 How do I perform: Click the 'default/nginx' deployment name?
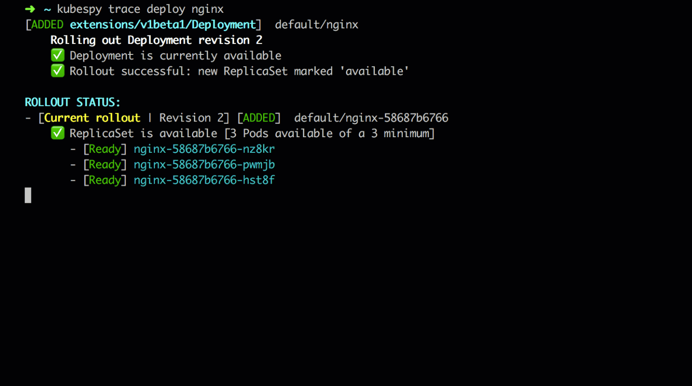tap(317, 25)
